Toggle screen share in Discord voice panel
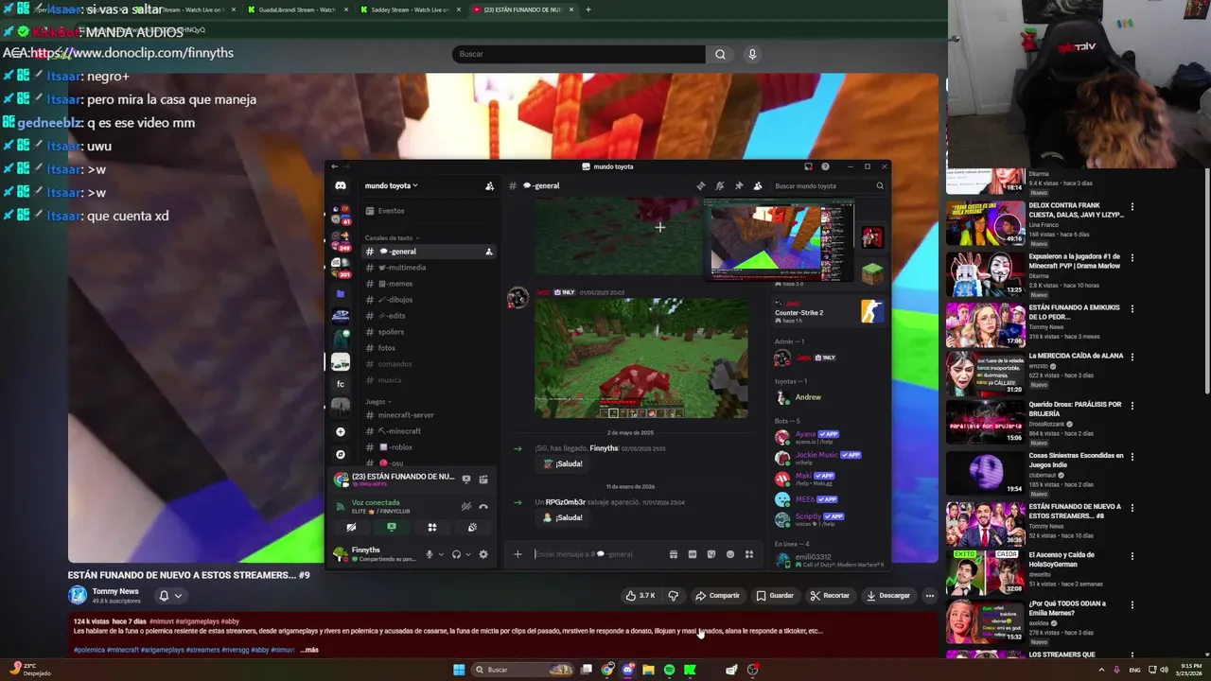The width and height of the screenshot is (1211, 681). click(392, 527)
